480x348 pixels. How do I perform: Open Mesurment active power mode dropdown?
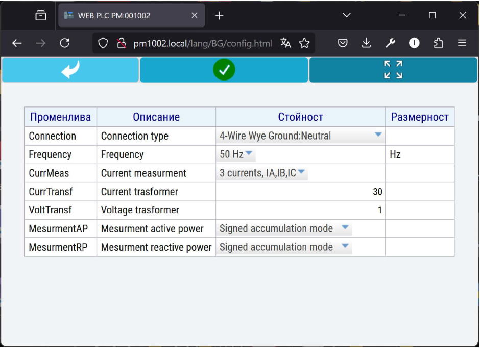(x=284, y=229)
